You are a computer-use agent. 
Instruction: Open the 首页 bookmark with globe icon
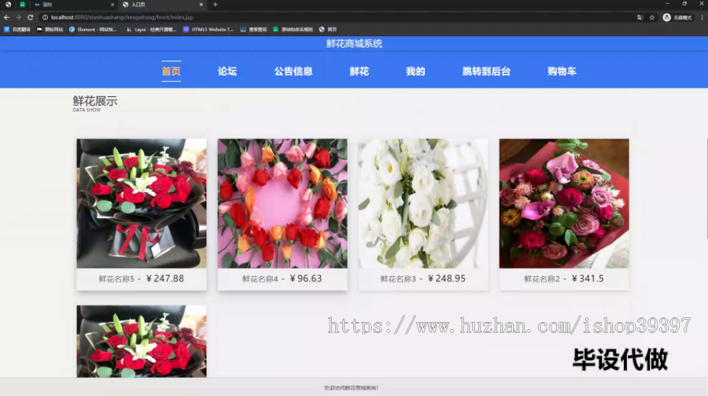click(x=328, y=29)
